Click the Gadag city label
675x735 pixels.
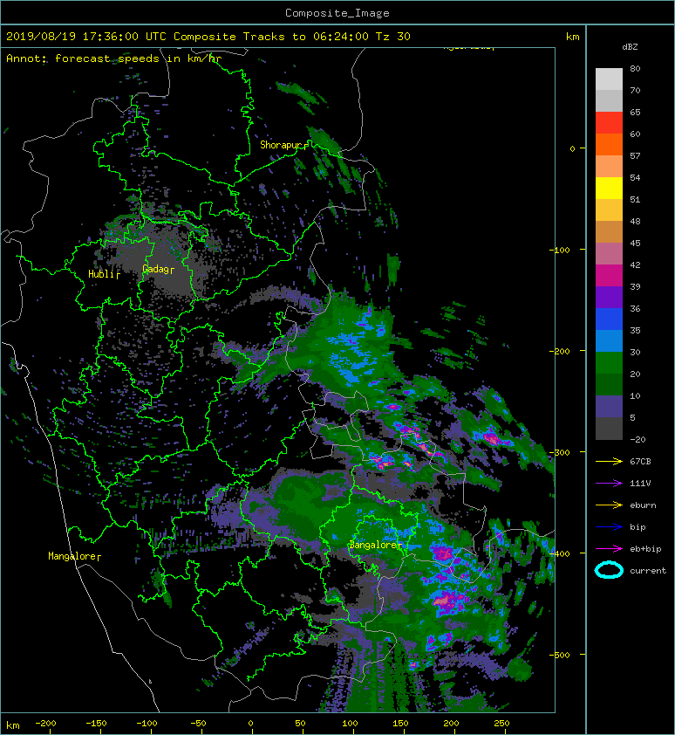tap(155, 269)
